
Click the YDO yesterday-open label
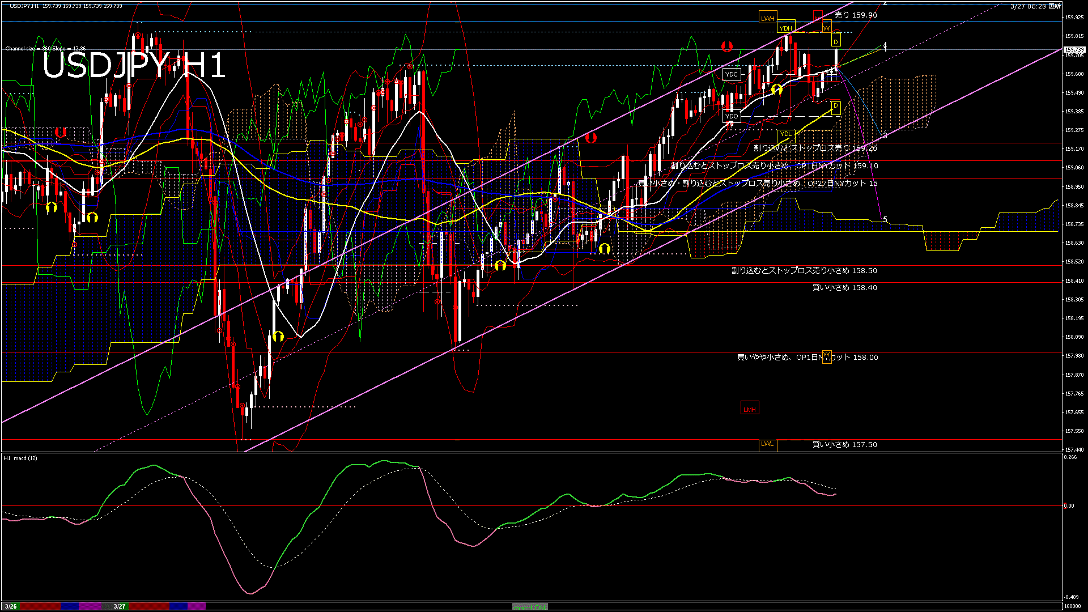point(732,116)
